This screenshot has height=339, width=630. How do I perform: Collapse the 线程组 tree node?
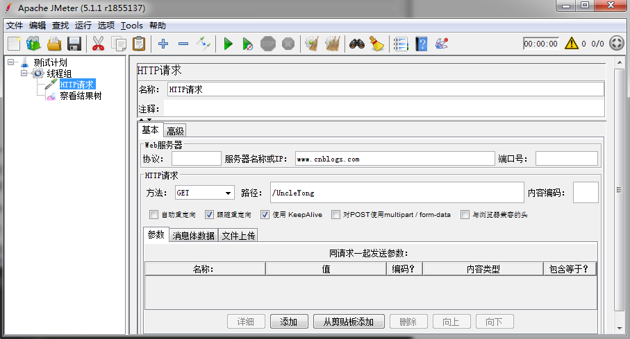point(24,73)
